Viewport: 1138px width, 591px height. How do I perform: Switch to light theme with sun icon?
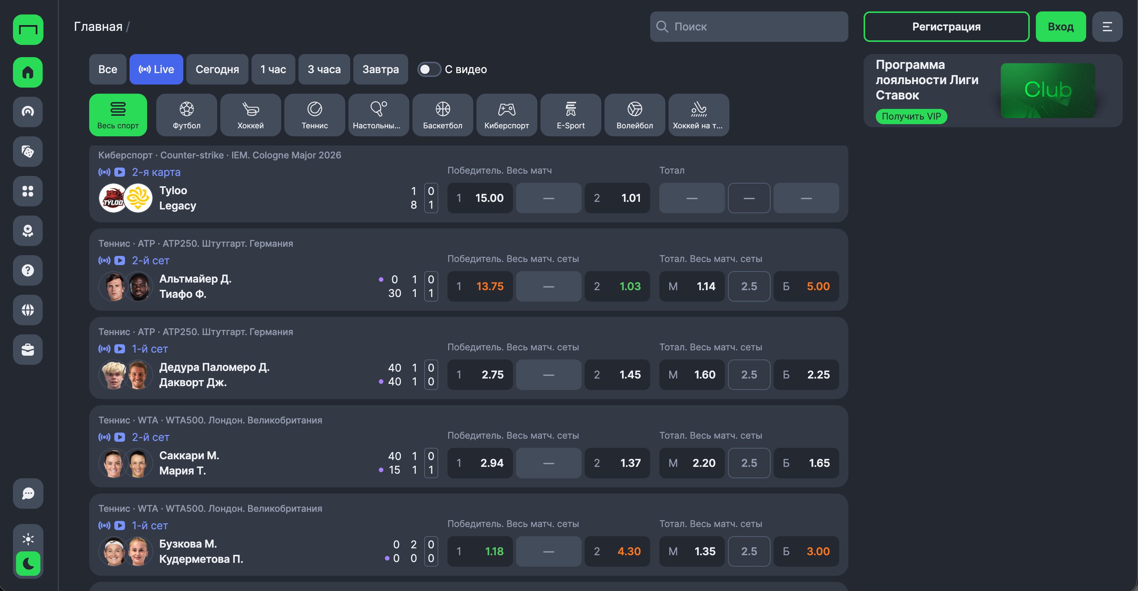click(28, 539)
